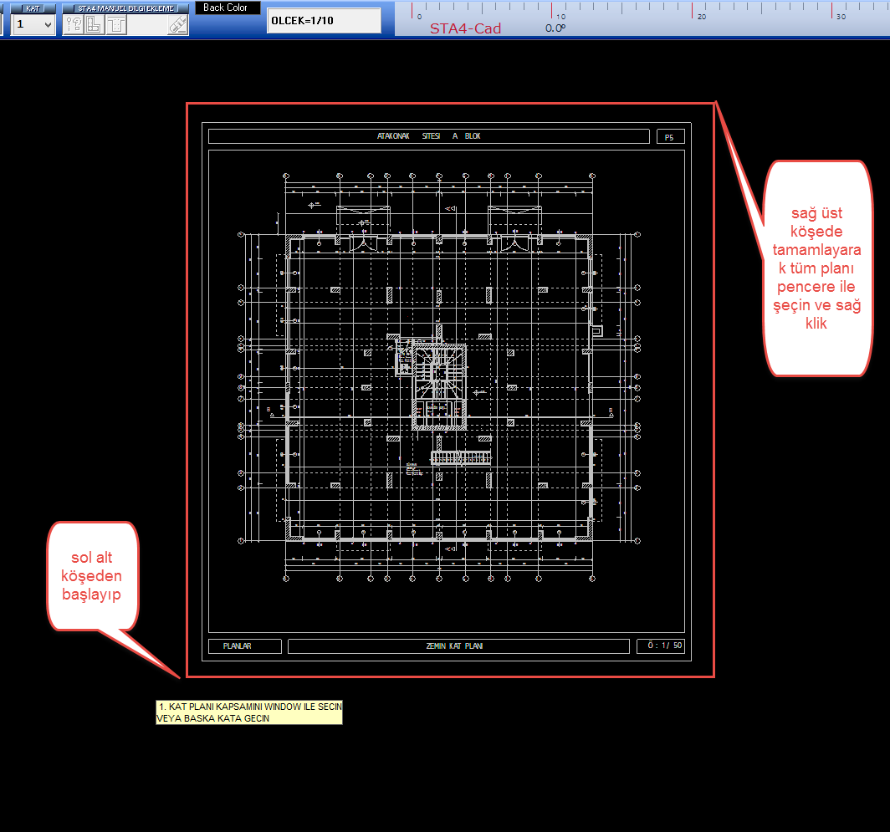Select the L-shaped section tool icon
This screenshot has width=890, height=832.
[x=95, y=25]
